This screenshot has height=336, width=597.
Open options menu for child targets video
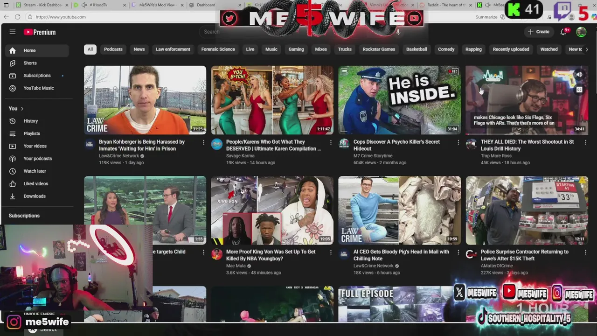(x=203, y=252)
